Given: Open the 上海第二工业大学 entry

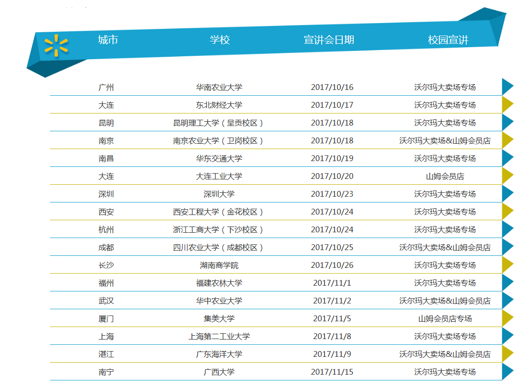Looking at the screenshot, I should pos(219,337).
